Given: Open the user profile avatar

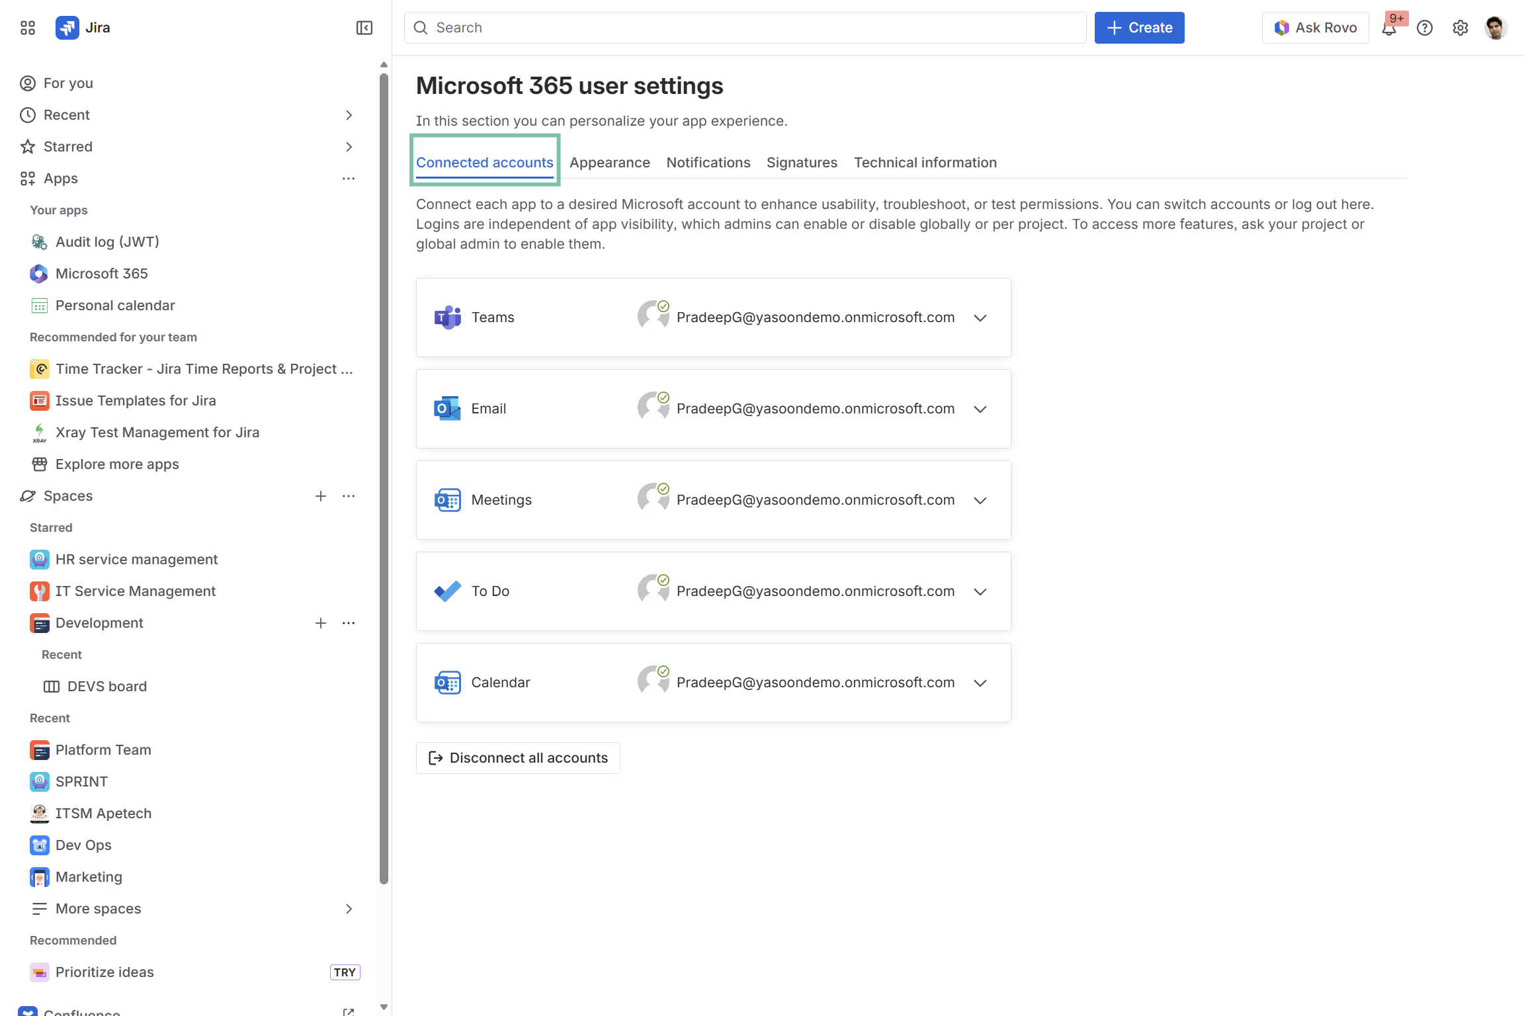Looking at the screenshot, I should [x=1496, y=28].
